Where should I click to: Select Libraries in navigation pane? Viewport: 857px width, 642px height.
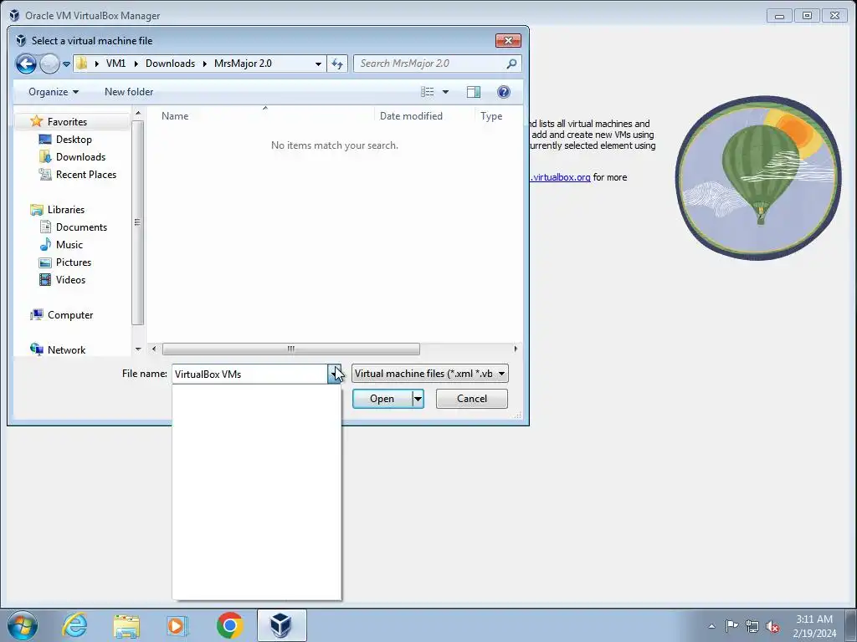[x=65, y=210]
